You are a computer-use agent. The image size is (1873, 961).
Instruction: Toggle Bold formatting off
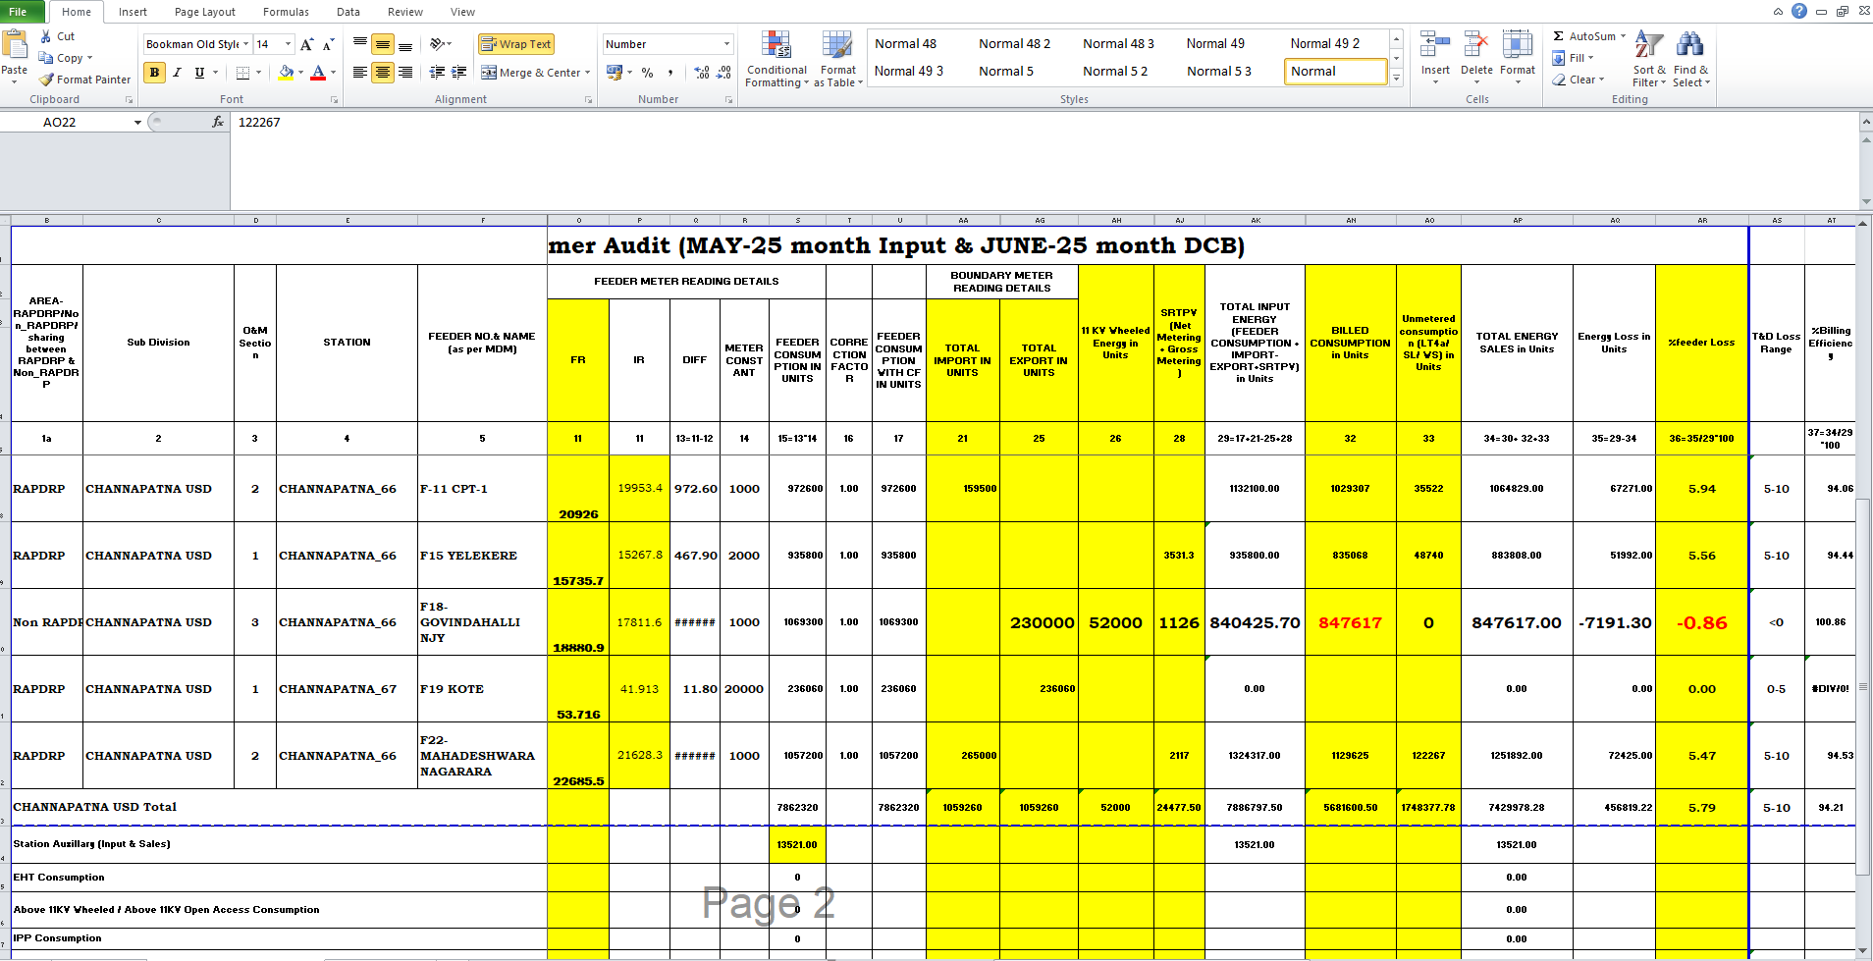pos(154,73)
